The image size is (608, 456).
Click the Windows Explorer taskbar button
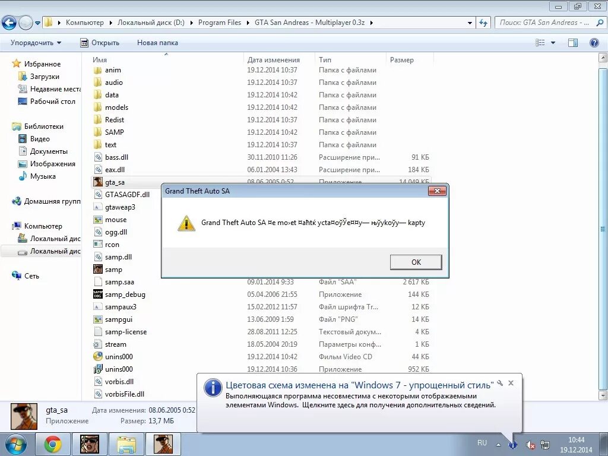point(126,444)
